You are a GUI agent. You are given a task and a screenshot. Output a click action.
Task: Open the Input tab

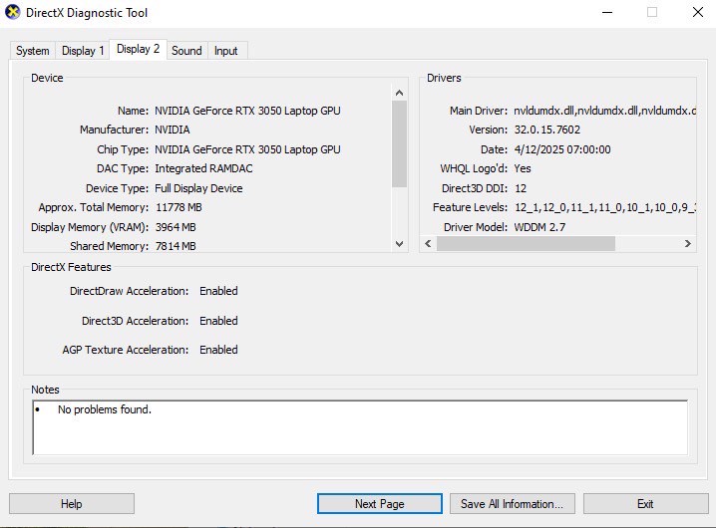[x=226, y=51]
